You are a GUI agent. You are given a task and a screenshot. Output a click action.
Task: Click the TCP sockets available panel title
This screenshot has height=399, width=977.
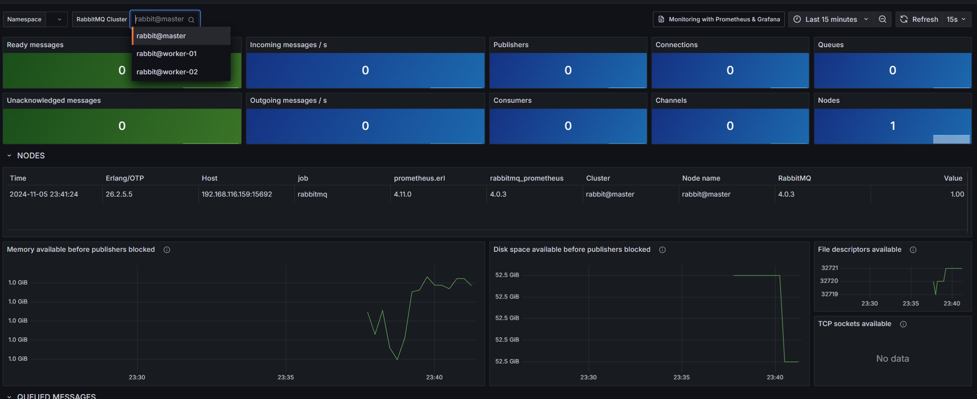pos(855,324)
